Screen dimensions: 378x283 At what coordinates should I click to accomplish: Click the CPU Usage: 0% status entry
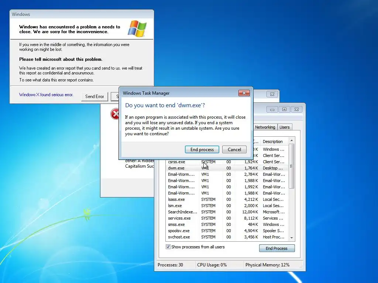pos(212,265)
